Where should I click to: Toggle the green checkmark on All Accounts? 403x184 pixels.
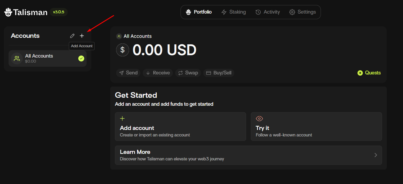[81, 58]
